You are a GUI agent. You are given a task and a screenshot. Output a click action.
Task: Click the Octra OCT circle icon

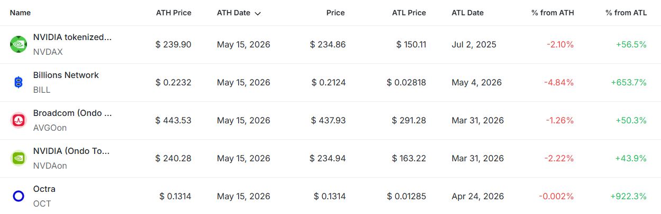19,196
